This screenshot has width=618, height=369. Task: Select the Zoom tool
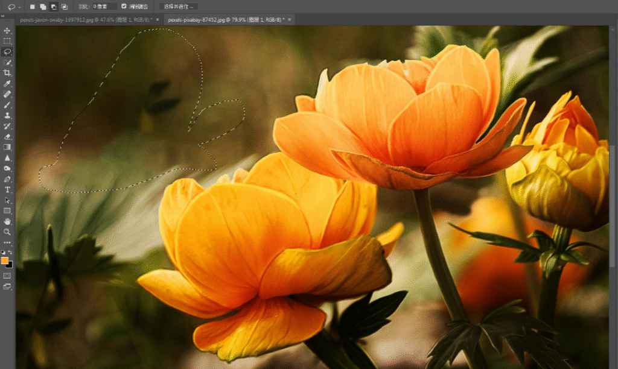pos(7,232)
